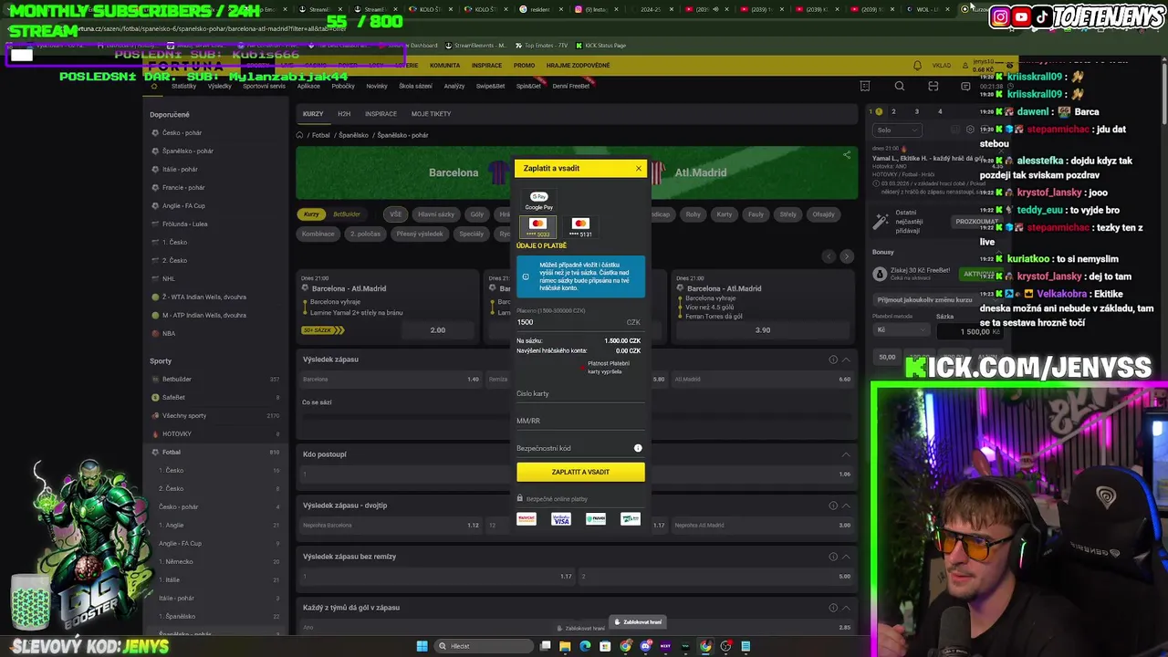Screen dimensions: 1168x657
Task: Select the Přesný výsledek filter chip
Action: (420, 234)
